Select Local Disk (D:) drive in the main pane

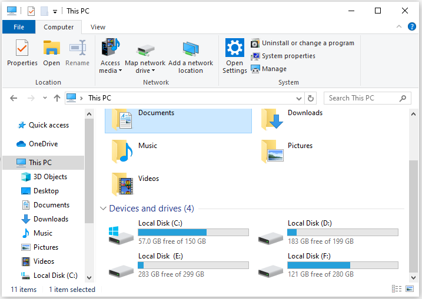[x=327, y=233]
